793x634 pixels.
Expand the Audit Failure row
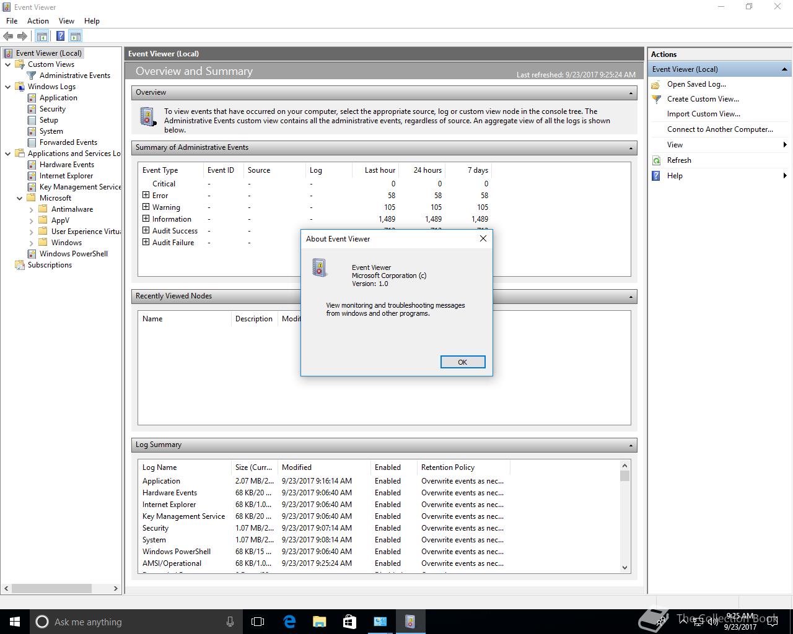146,242
